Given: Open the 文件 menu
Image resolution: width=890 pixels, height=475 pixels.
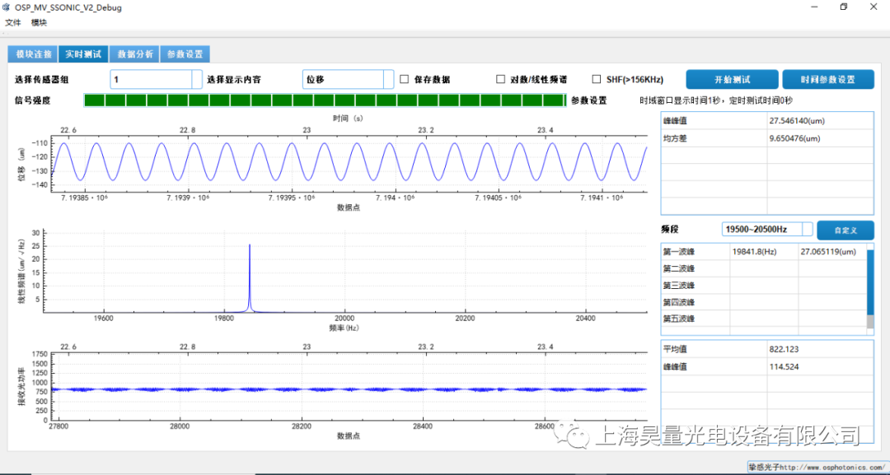Looking at the screenshot, I should (x=14, y=22).
